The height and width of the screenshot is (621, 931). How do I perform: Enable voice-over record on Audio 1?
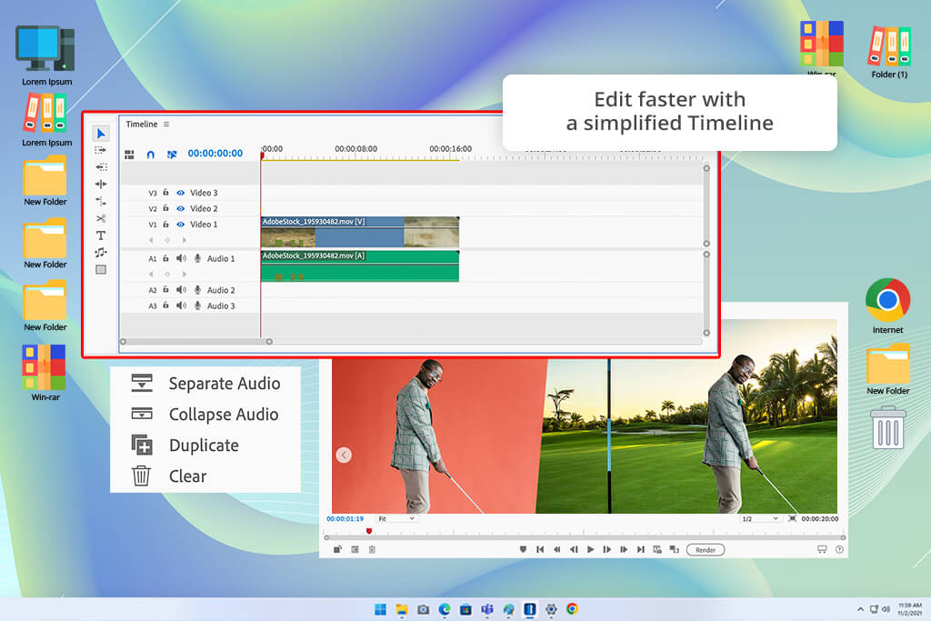tap(197, 258)
